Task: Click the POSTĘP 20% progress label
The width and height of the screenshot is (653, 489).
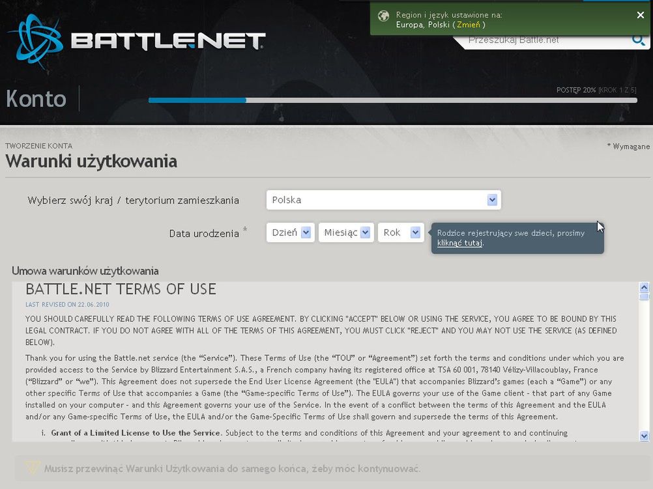Action: coord(576,90)
